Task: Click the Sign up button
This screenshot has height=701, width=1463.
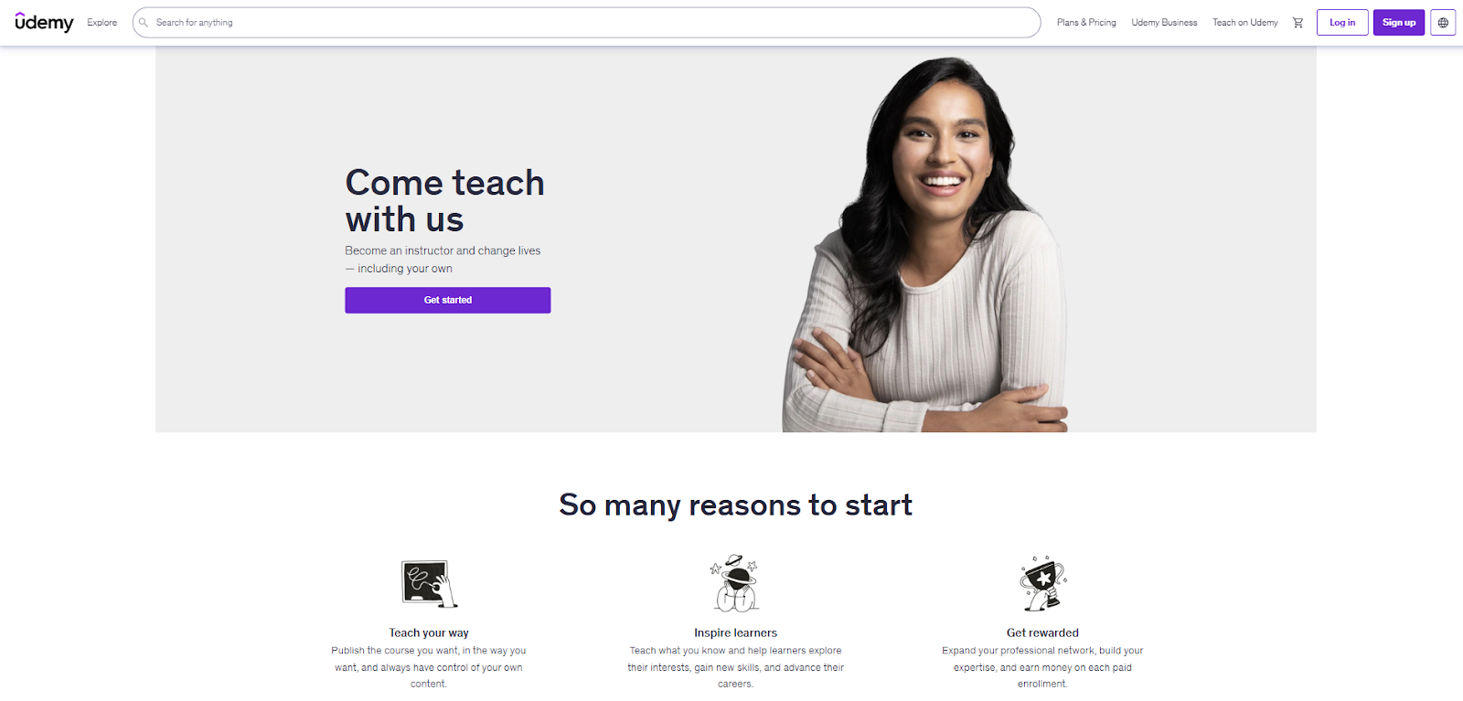Action: pyautogui.click(x=1399, y=22)
